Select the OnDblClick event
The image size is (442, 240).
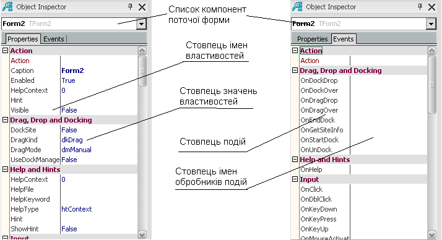[316, 199]
